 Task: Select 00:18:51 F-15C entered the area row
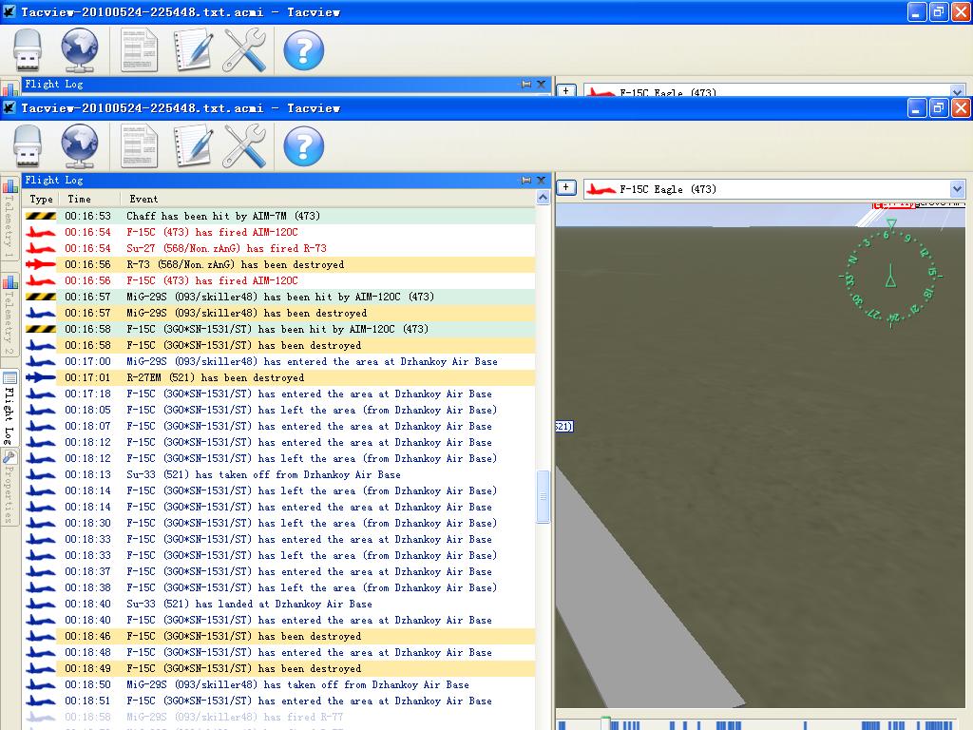point(279,701)
